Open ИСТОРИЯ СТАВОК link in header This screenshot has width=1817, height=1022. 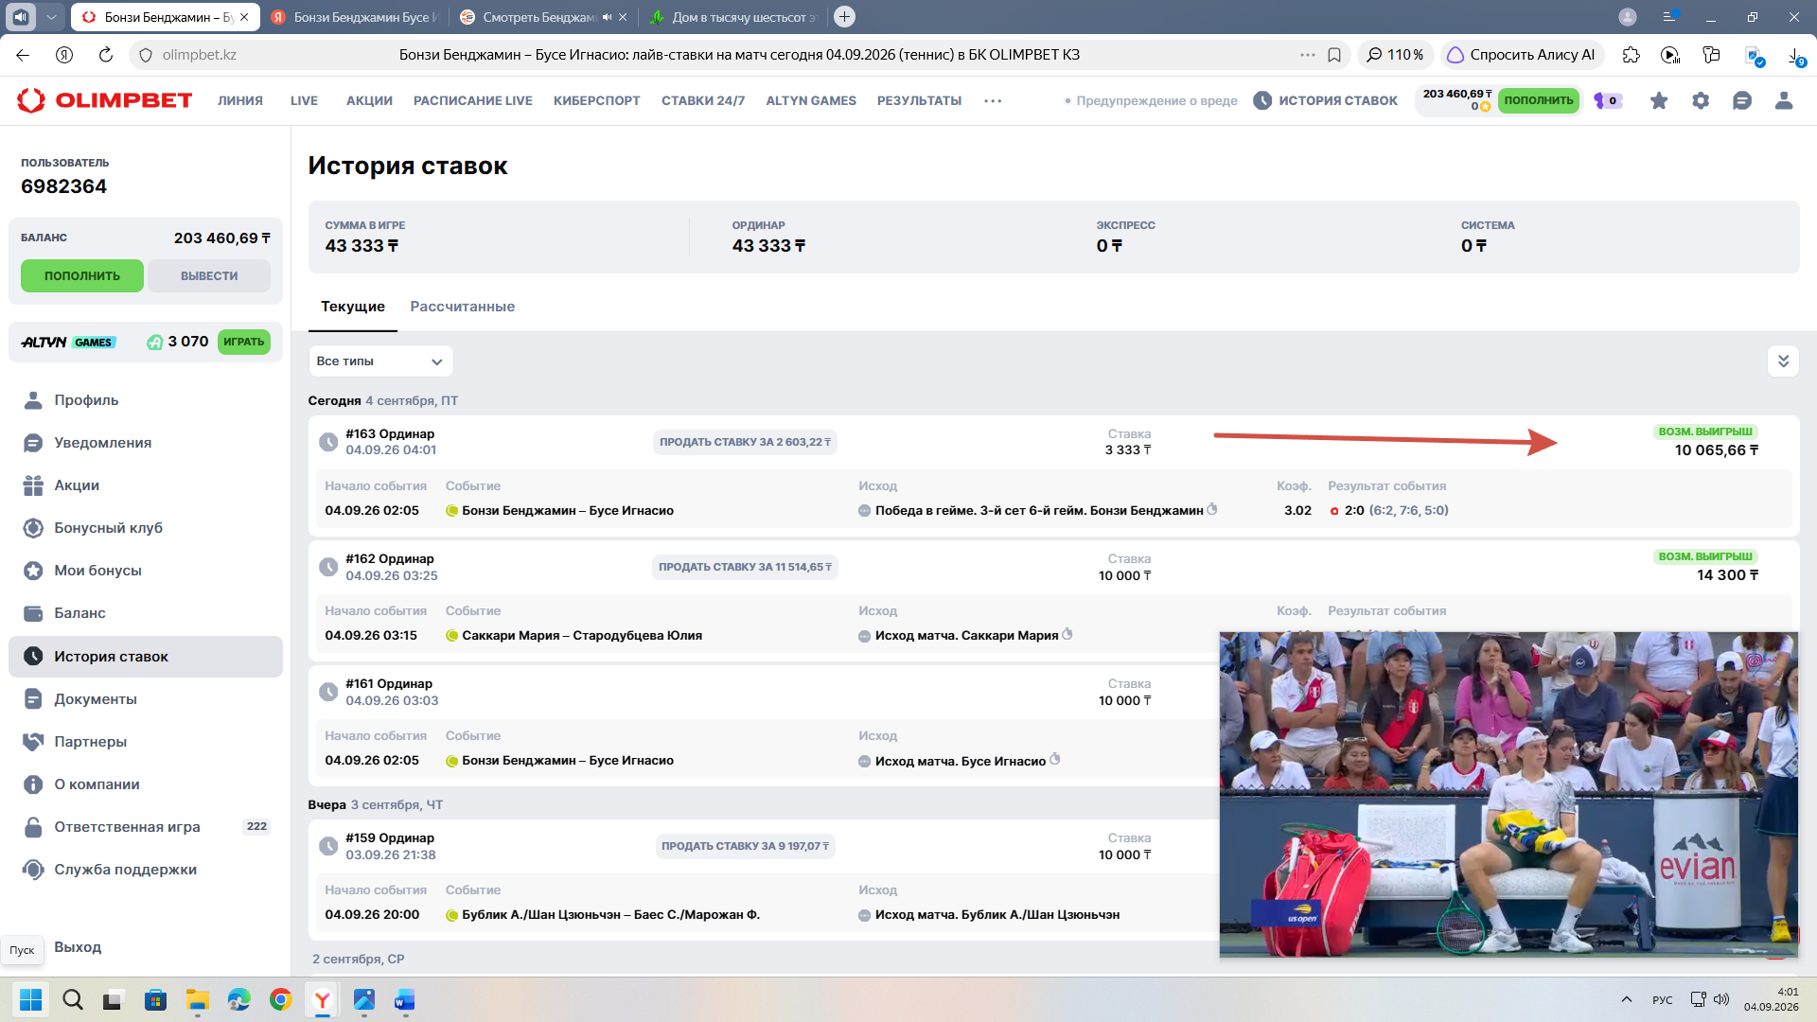tap(1325, 100)
